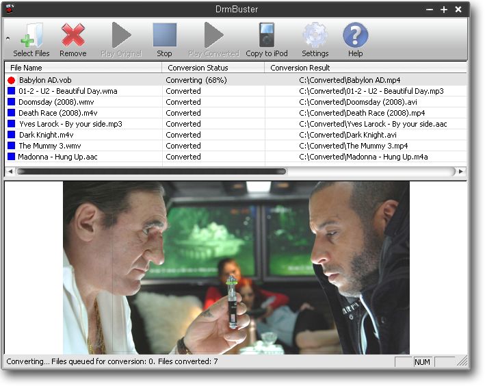Sort by Conversion Status column header
485x386 pixels.
pyautogui.click(x=213, y=68)
